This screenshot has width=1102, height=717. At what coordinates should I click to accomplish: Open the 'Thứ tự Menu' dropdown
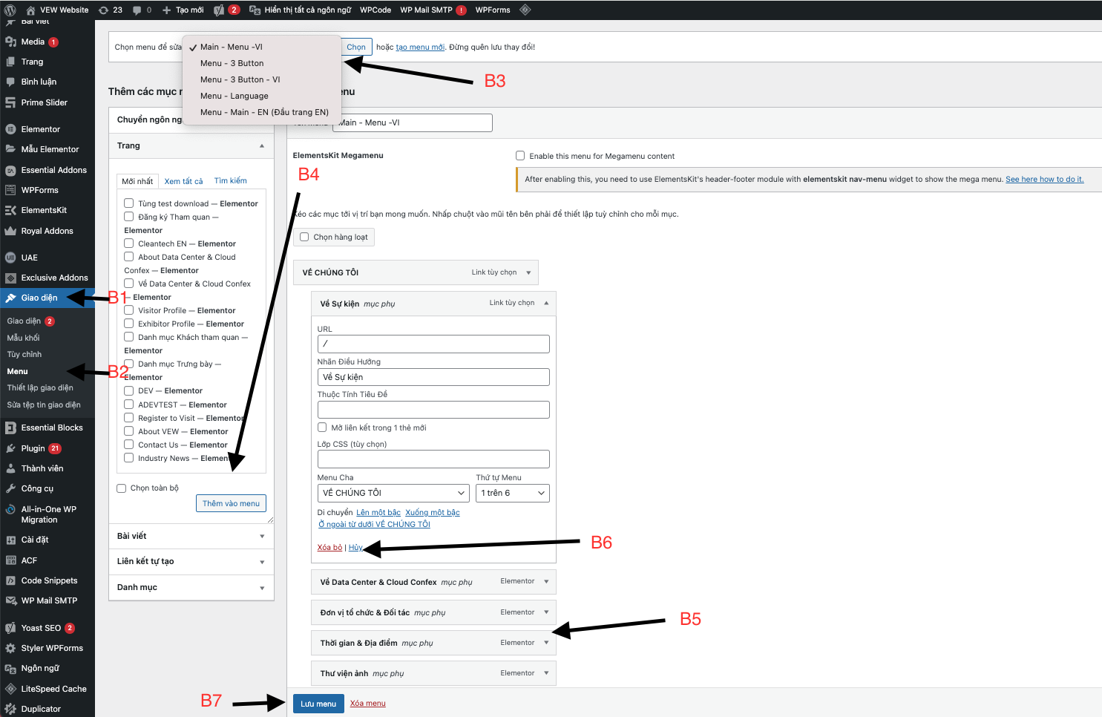pyautogui.click(x=512, y=493)
